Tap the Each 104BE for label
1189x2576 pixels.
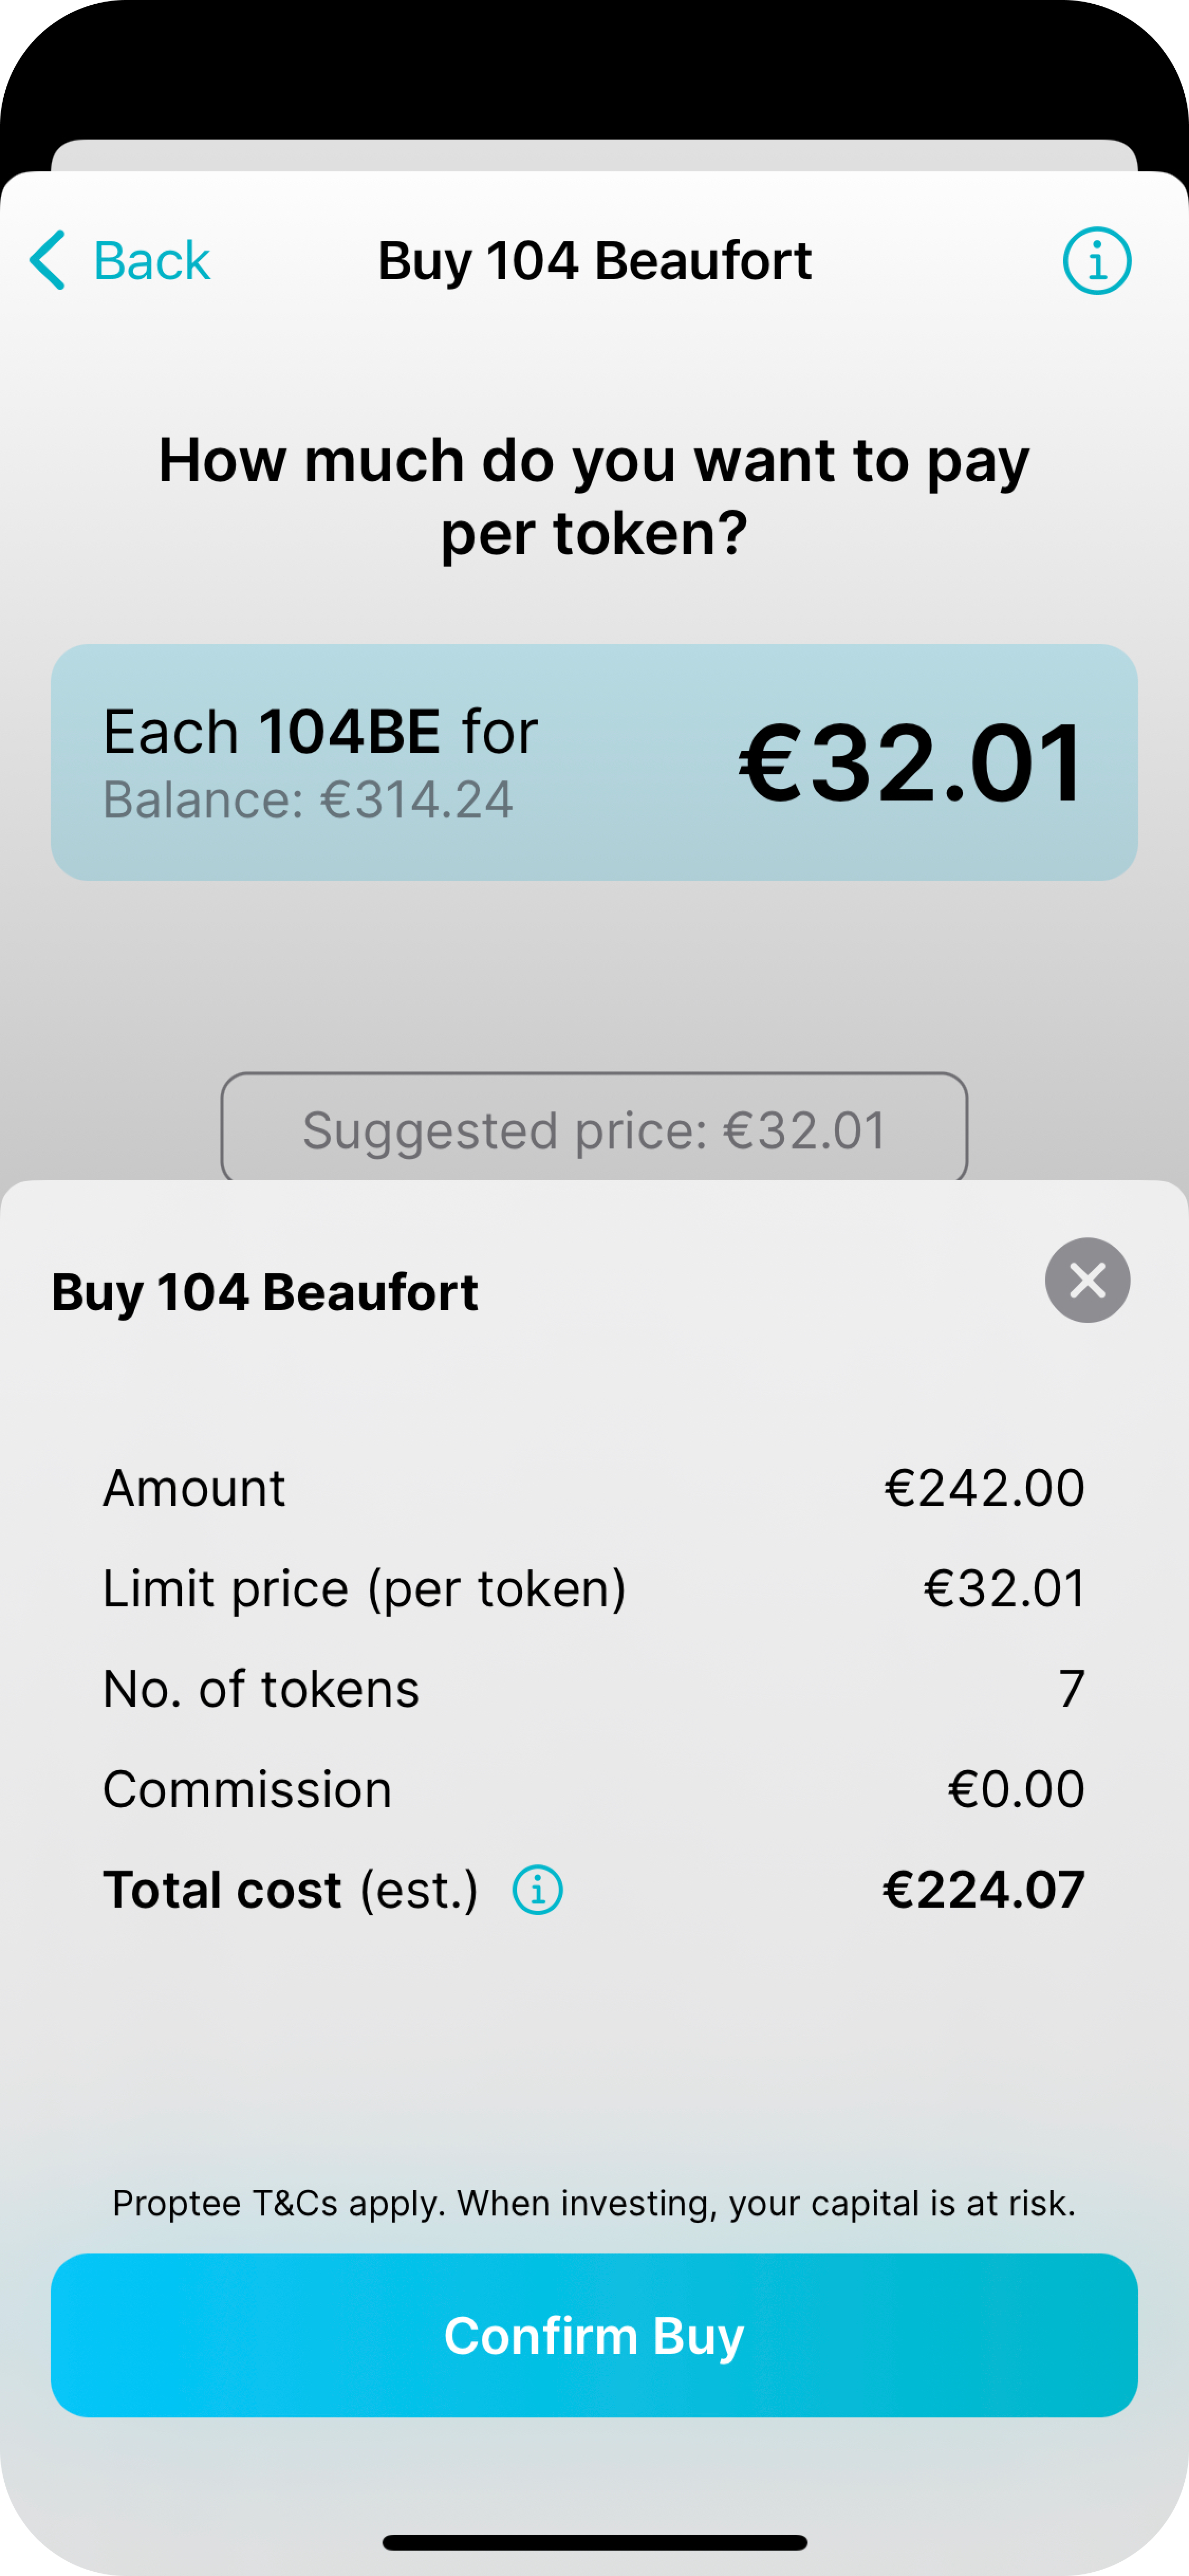[320, 731]
